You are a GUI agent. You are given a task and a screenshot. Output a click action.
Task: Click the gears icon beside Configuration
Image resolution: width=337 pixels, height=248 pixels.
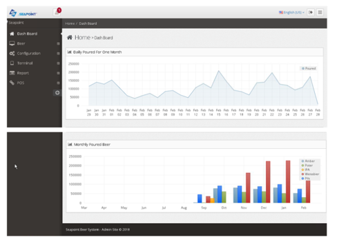[x=12, y=54]
